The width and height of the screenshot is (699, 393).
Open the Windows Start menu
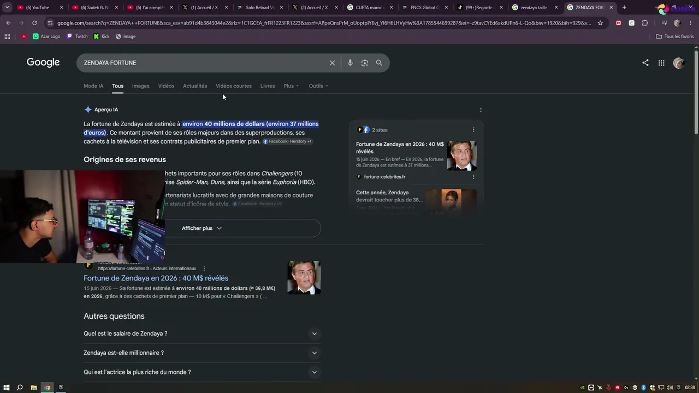coord(7,388)
